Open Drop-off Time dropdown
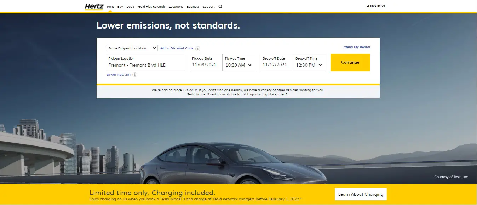The width and height of the screenshot is (477, 205). (309, 62)
